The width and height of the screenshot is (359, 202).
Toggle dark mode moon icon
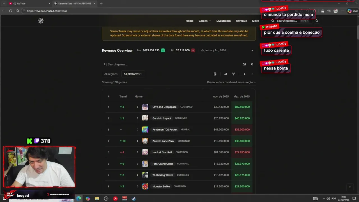tap(317, 21)
